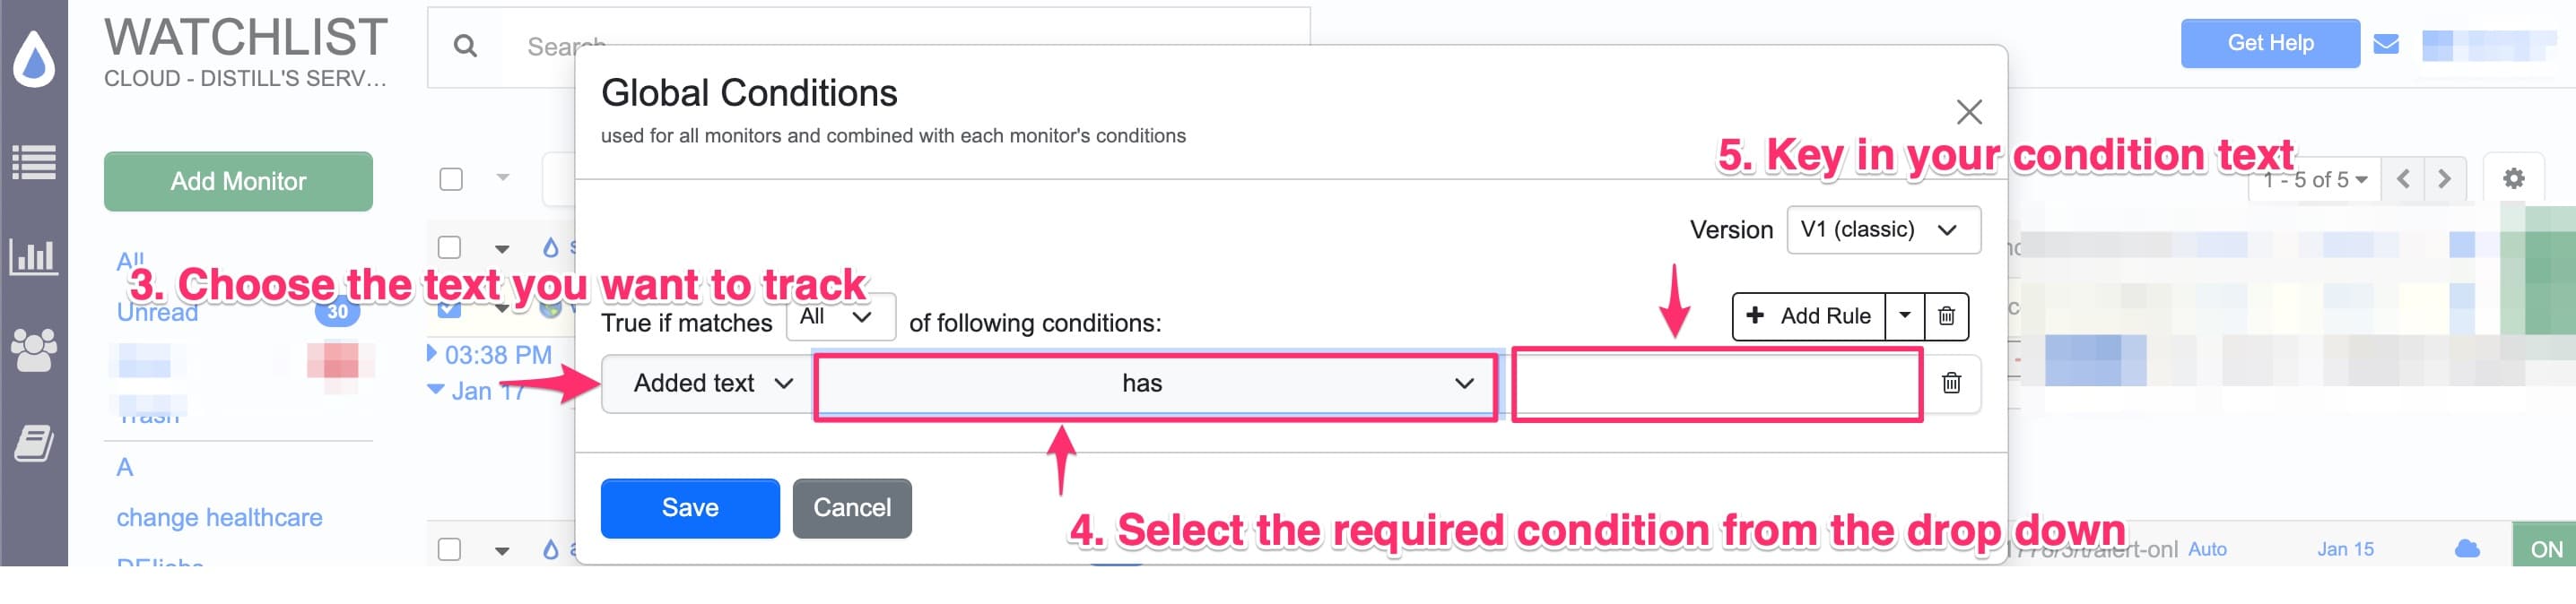This screenshot has width=2576, height=604.
Task: Open the reports bar-chart icon in sidebar
Action: coord(33,257)
